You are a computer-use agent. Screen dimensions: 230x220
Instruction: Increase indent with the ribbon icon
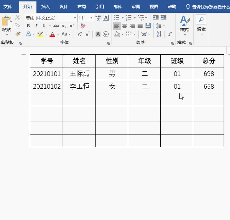[x=163, y=18]
